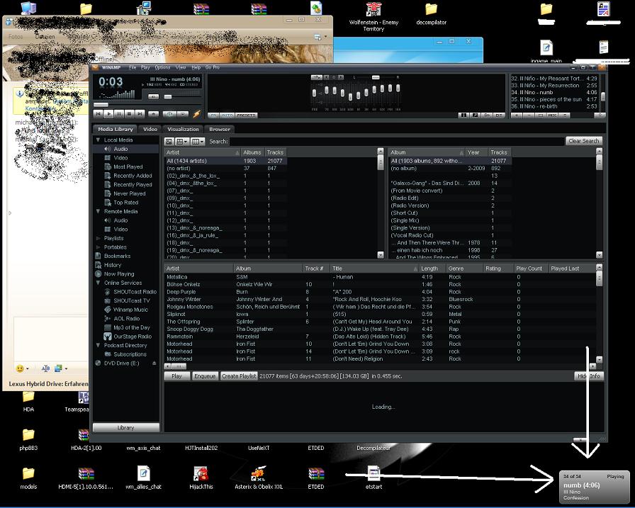Select Winamp Music in the sidebar
635x508 pixels.
coord(130,310)
